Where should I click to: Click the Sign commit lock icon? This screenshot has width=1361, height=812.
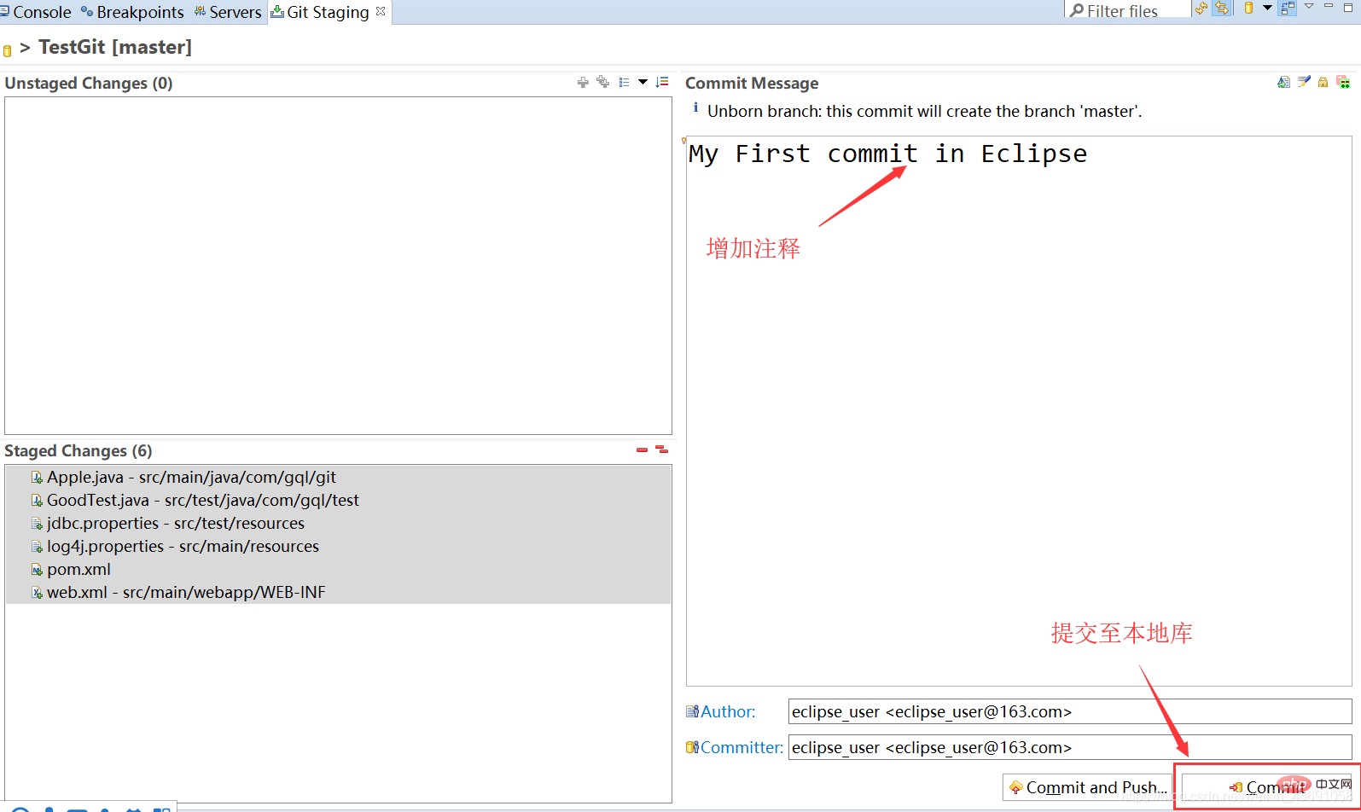pos(1323,82)
